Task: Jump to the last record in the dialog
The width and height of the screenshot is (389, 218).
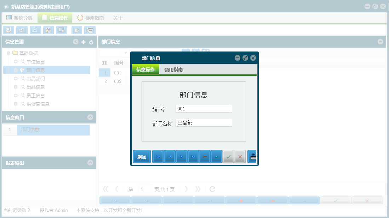Action: click(x=193, y=156)
